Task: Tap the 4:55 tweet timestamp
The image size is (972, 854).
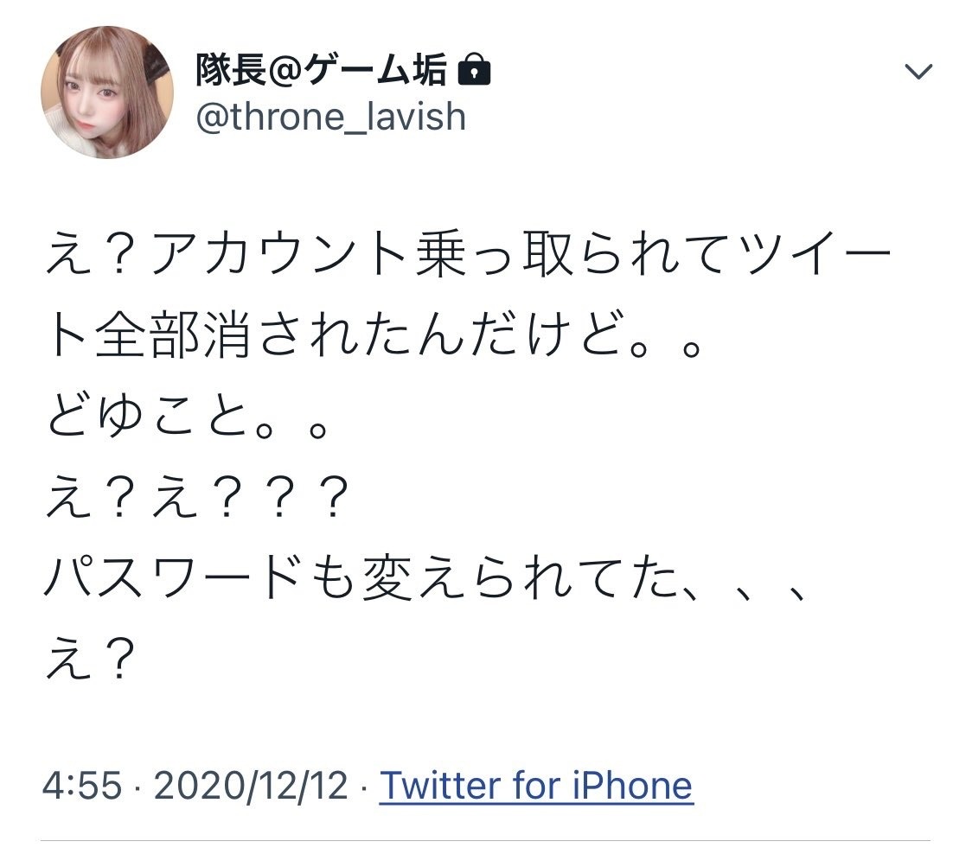Action: coord(82,786)
